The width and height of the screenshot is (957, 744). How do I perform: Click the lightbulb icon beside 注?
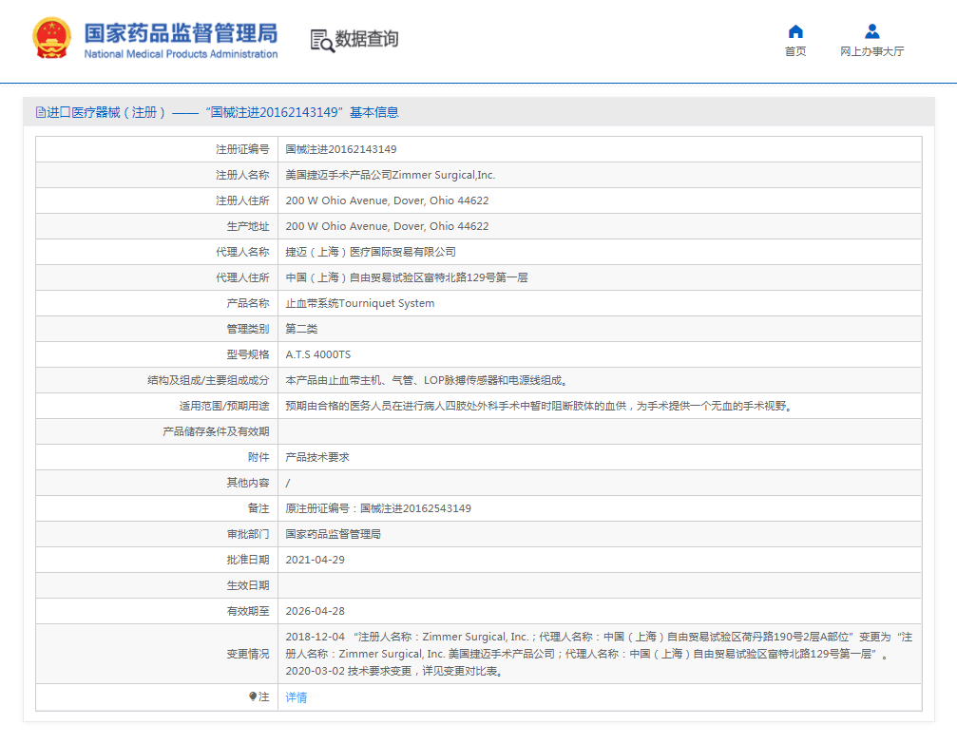[x=253, y=696]
